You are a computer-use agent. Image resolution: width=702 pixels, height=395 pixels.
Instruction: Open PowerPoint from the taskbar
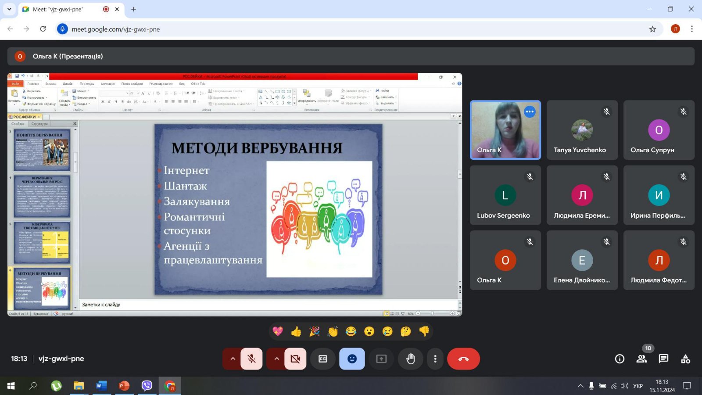coord(124,386)
